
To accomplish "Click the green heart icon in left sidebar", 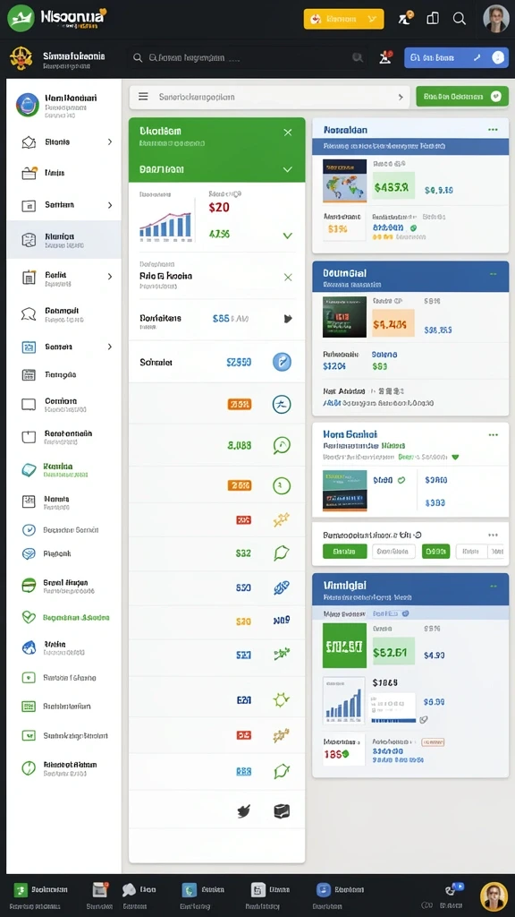I will (x=29, y=616).
